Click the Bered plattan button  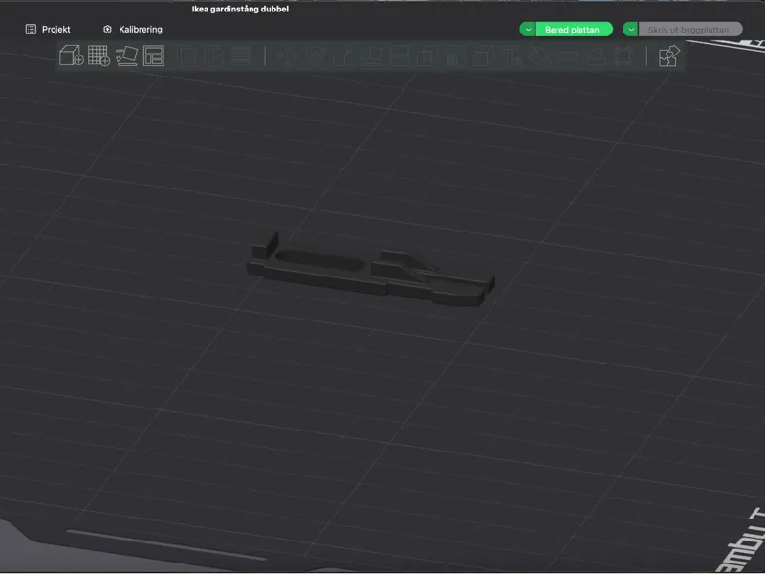(574, 30)
